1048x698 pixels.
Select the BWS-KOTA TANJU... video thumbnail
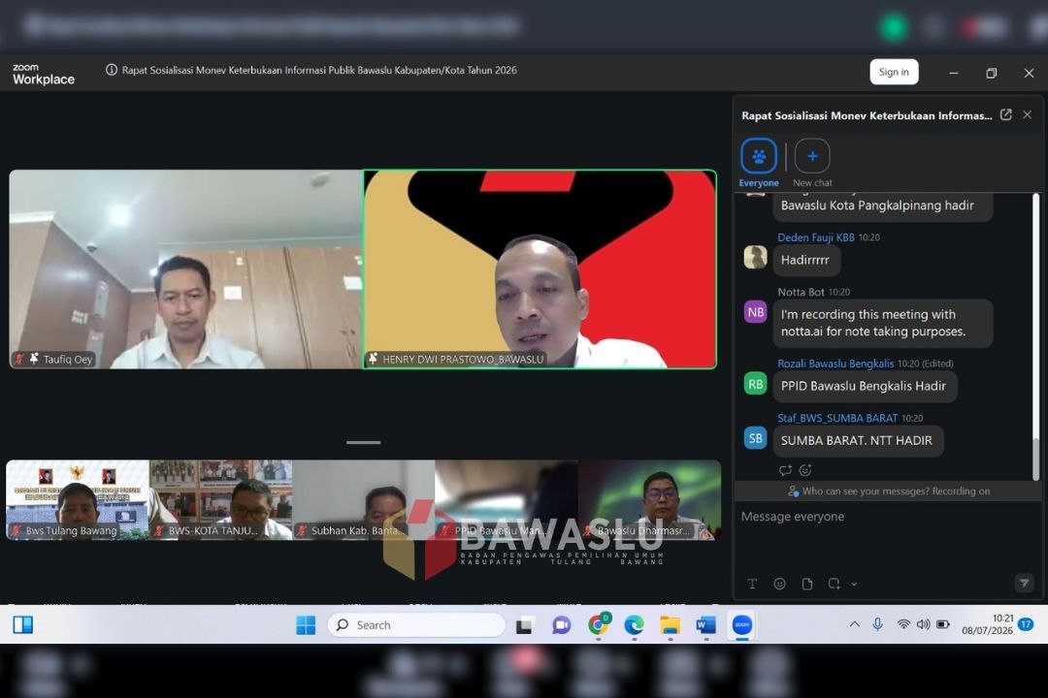[220, 499]
